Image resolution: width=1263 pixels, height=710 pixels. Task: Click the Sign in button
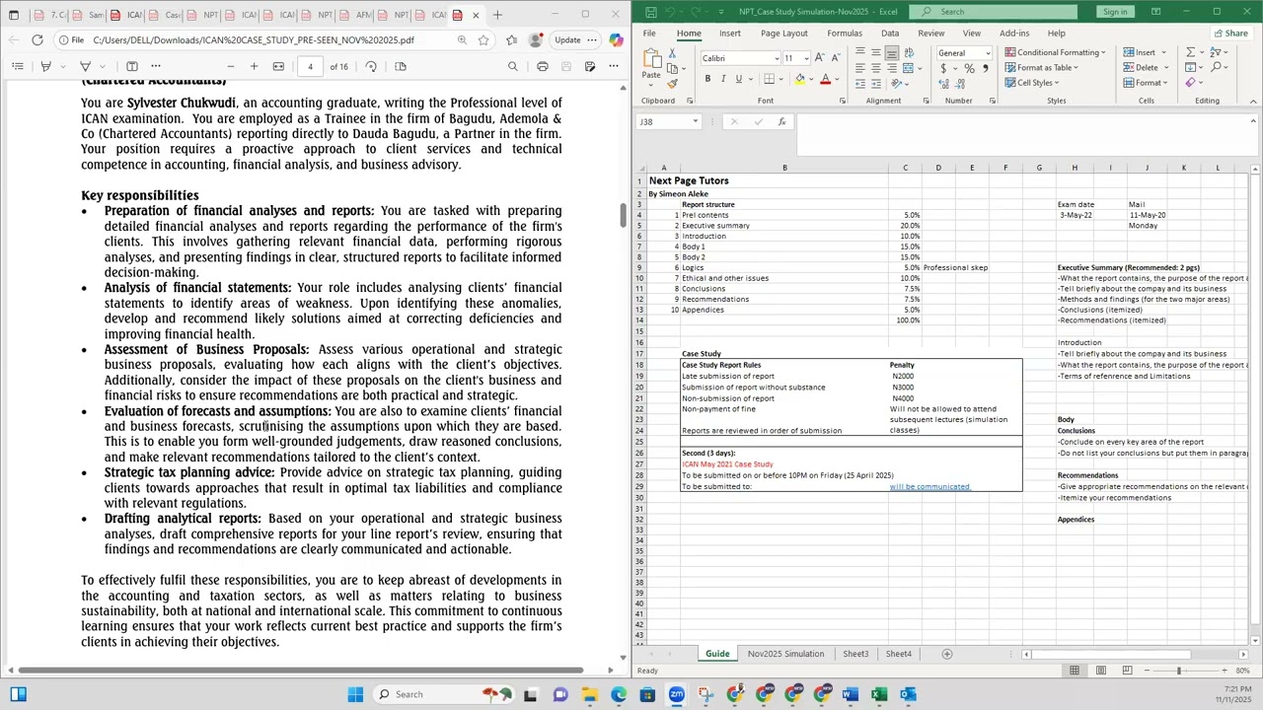click(1115, 12)
